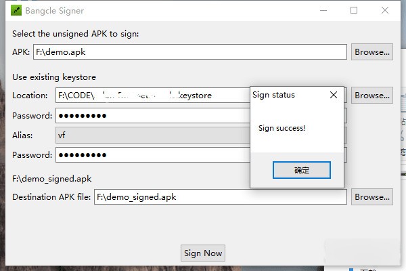Viewport: 406px width, 271px height.
Task: Browse for destination APK file
Action: 372,197
